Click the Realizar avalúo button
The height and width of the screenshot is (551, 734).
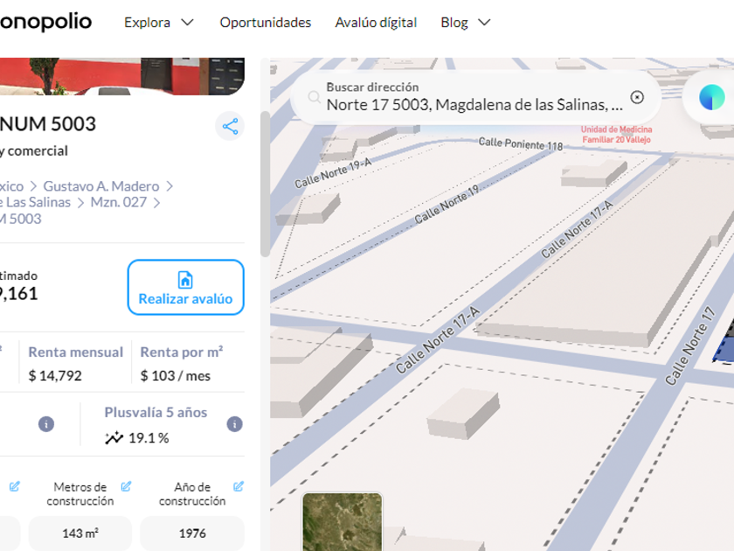pos(186,287)
